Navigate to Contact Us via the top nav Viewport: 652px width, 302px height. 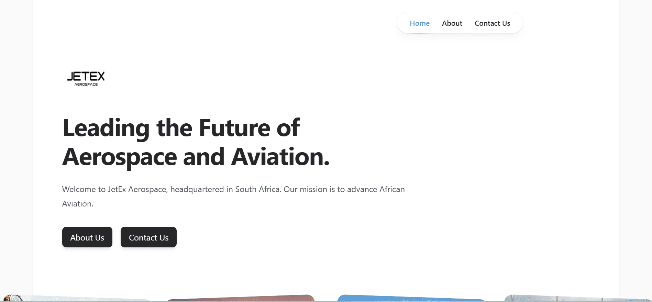point(492,23)
